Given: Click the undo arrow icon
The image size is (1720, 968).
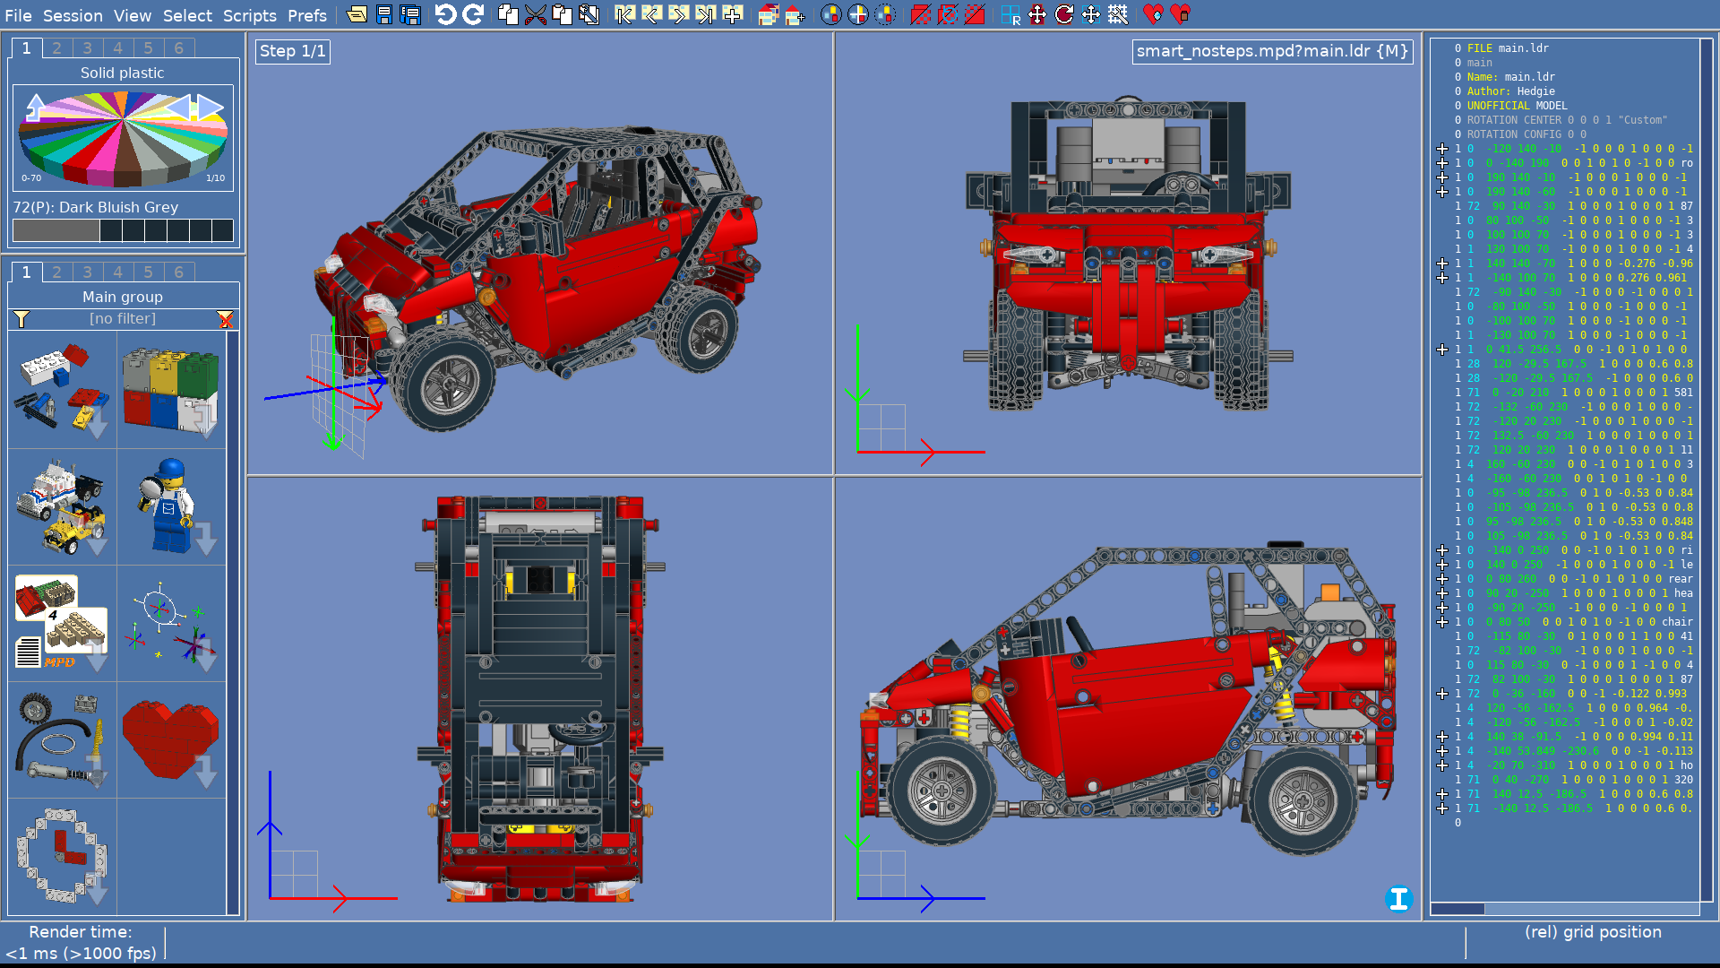Looking at the screenshot, I should coord(445,14).
